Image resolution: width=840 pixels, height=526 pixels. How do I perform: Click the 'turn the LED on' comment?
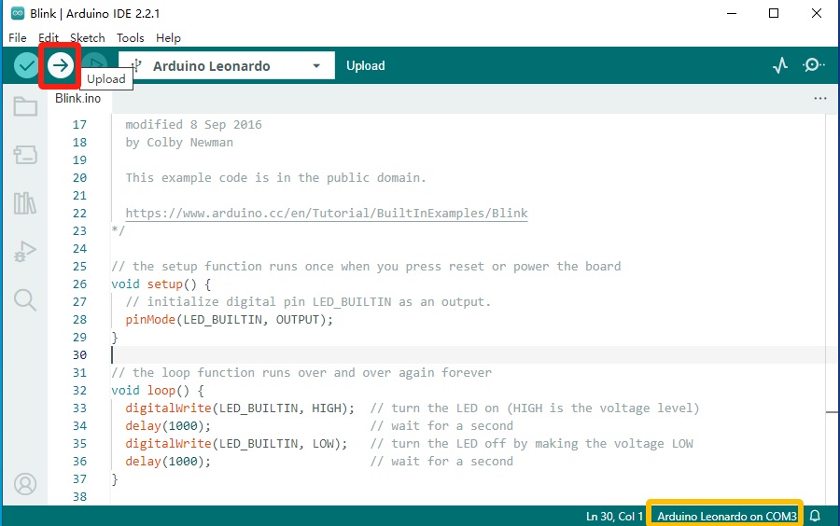click(535, 408)
